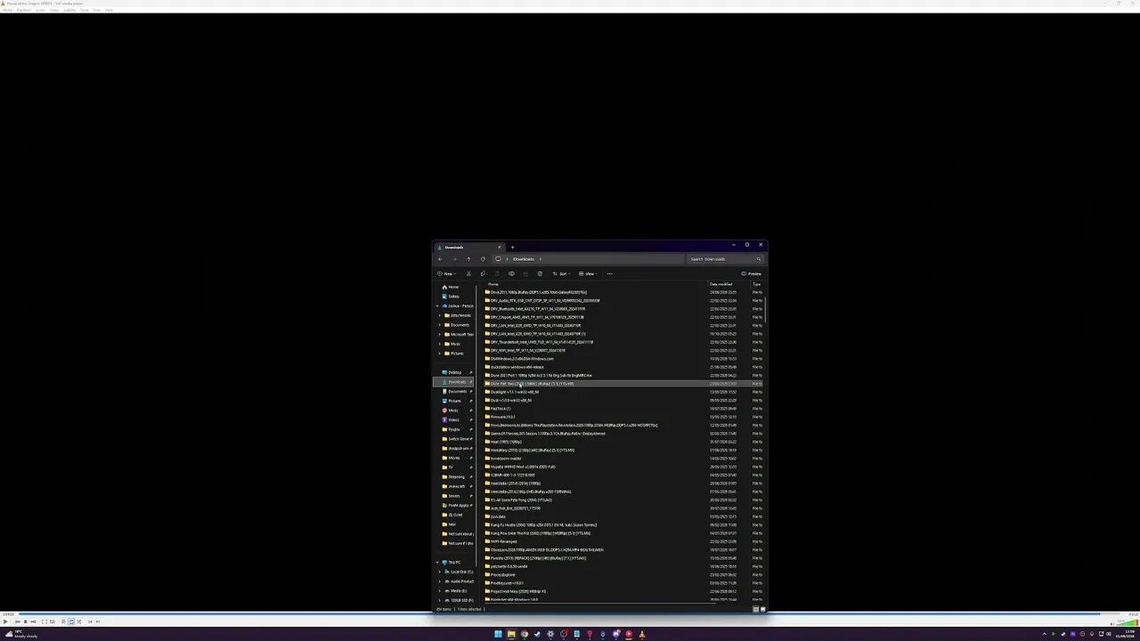
Task: Open pinned Desktop in Quick access
Action: pos(454,372)
